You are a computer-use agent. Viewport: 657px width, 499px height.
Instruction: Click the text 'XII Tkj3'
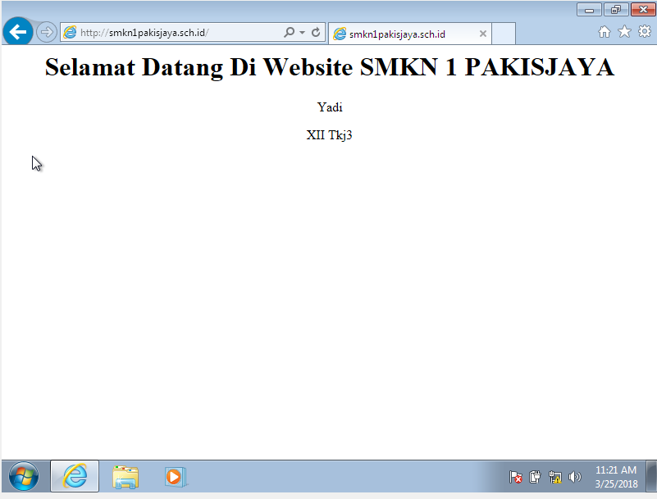329,135
